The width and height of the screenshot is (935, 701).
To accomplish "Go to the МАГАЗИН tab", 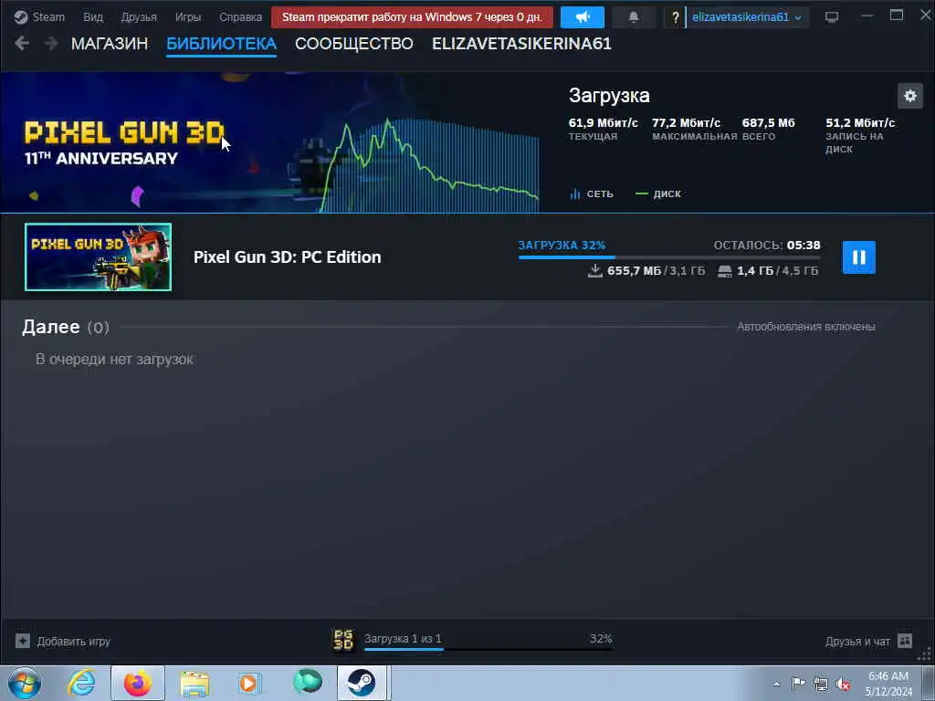I will (110, 44).
